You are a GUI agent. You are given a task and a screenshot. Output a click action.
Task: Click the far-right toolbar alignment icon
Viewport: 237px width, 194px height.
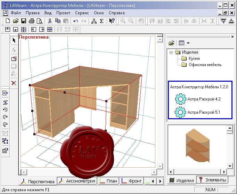point(231,21)
